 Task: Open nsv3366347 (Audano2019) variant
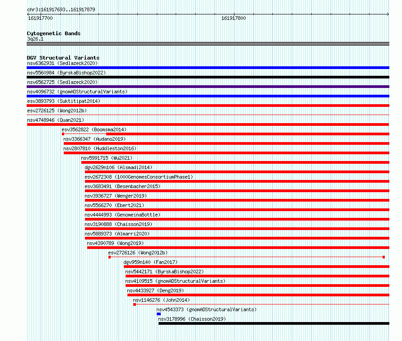coord(94,139)
